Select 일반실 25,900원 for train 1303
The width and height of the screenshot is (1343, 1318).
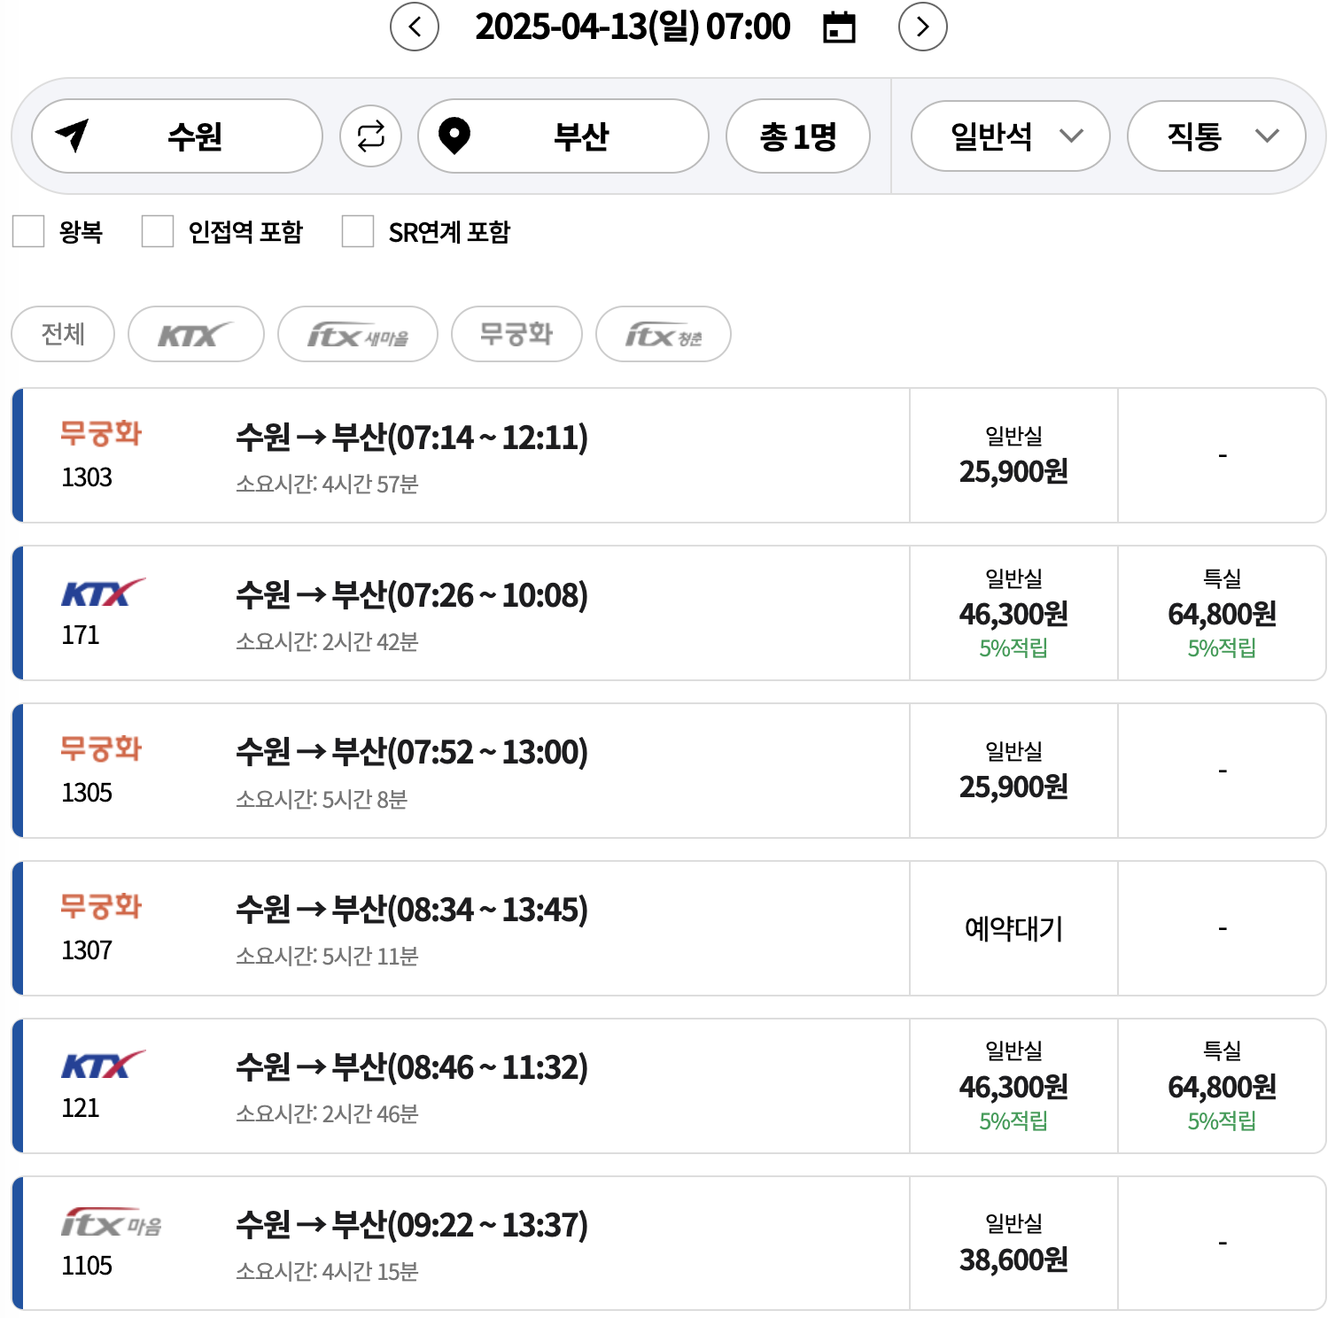[x=1013, y=455]
